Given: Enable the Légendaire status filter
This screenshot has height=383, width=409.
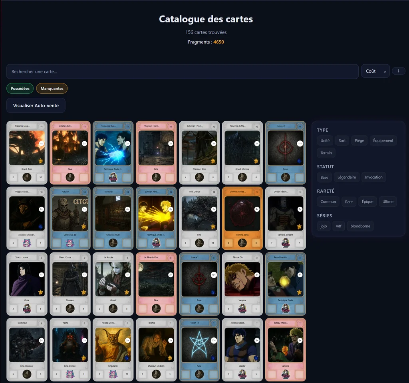Looking at the screenshot, I should (x=346, y=177).
